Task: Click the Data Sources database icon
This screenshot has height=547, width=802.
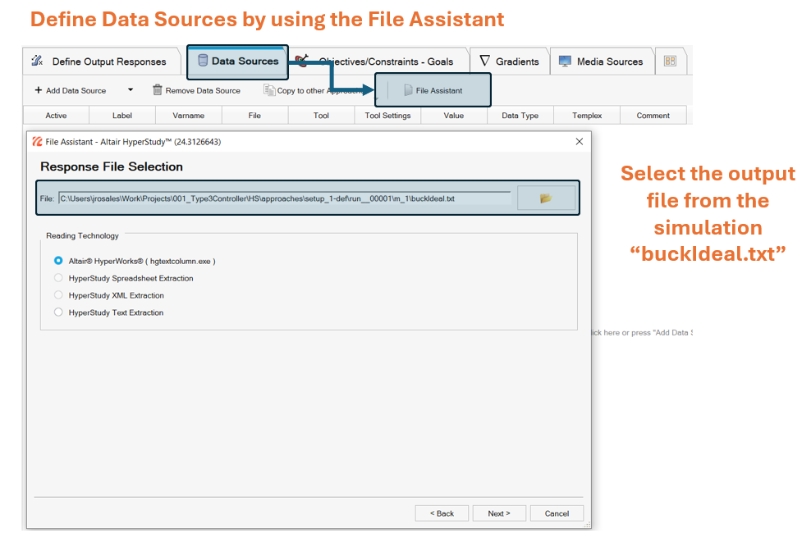Action: (x=203, y=61)
